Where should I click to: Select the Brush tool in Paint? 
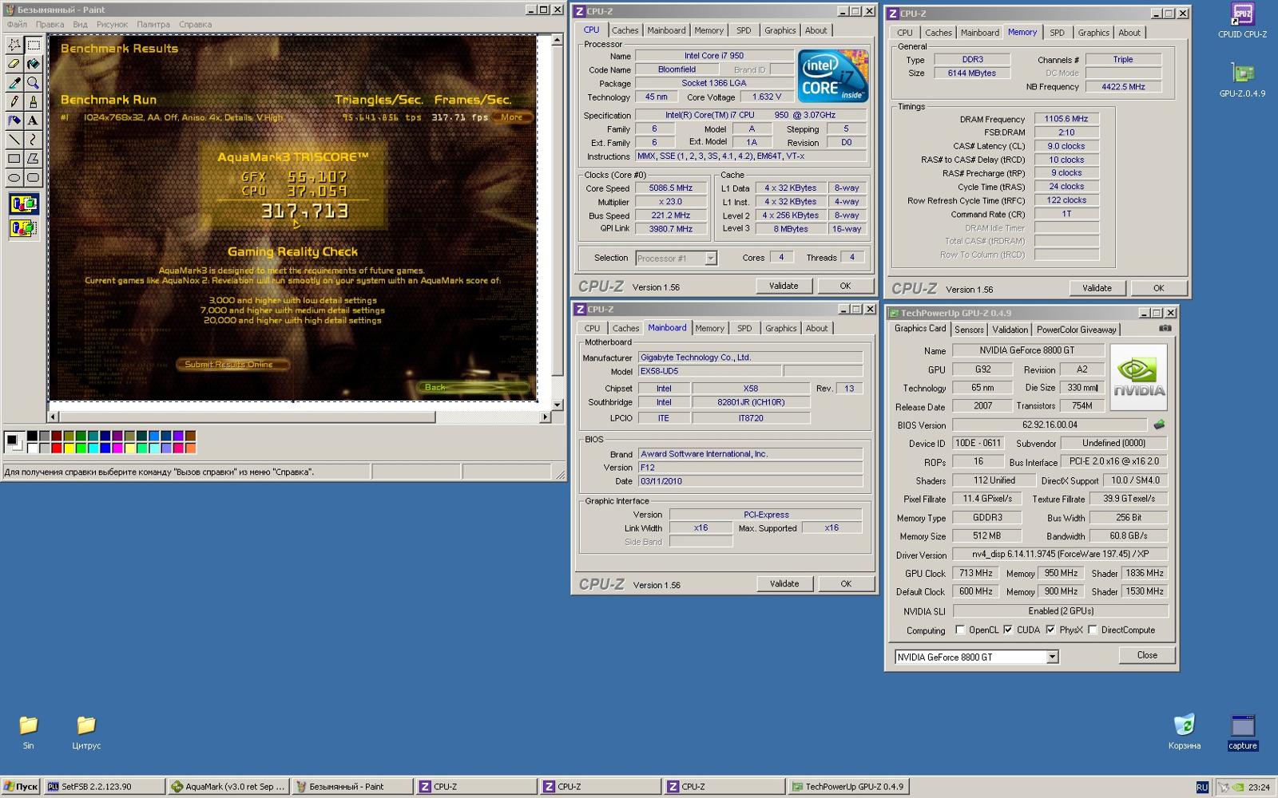click(x=33, y=101)
